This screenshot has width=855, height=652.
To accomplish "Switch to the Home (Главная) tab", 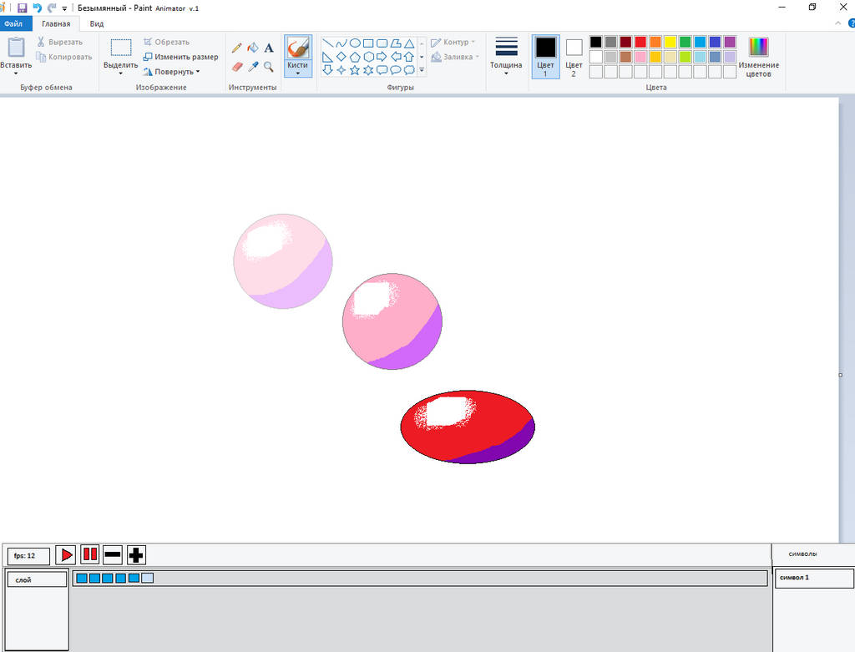I will 56,23.
